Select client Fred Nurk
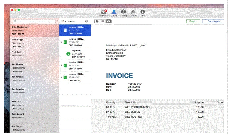The image size is (228, 135). [34, 55]
